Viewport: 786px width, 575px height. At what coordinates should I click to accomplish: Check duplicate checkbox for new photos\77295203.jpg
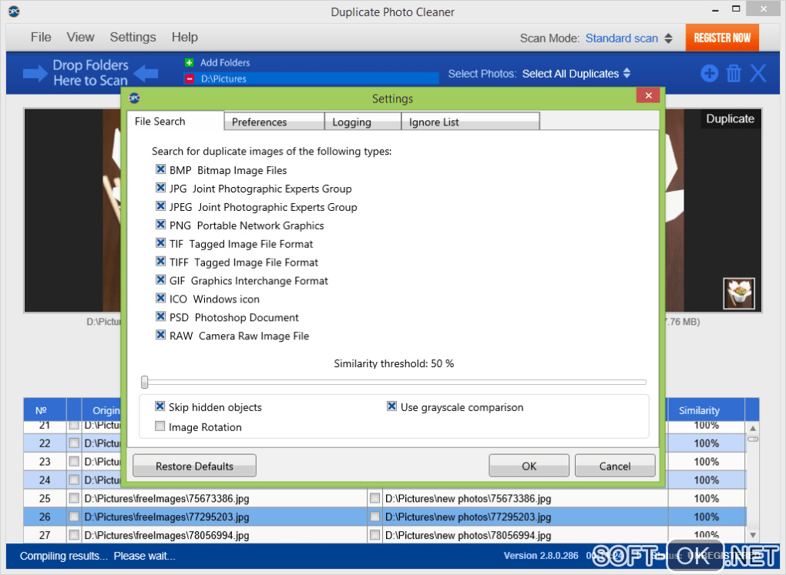[375, 516]
